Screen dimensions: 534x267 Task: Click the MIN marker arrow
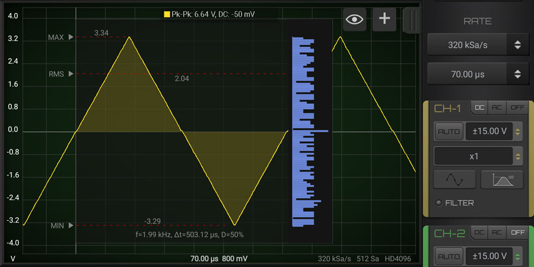click(x=72, y=225)
